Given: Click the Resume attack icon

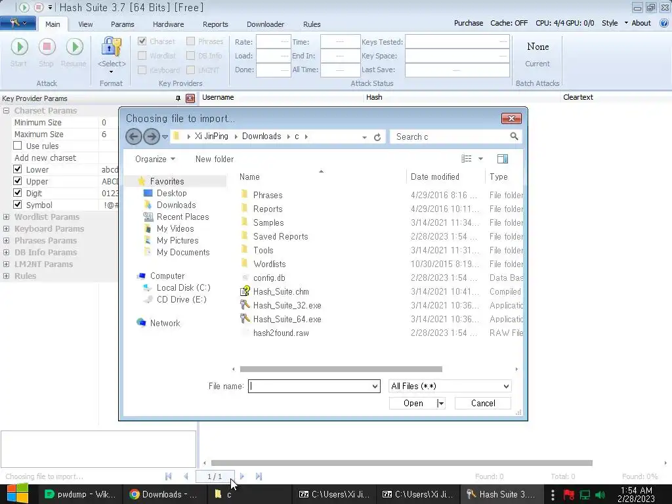Looking at the screenshot, I should (x=75, y=47).
